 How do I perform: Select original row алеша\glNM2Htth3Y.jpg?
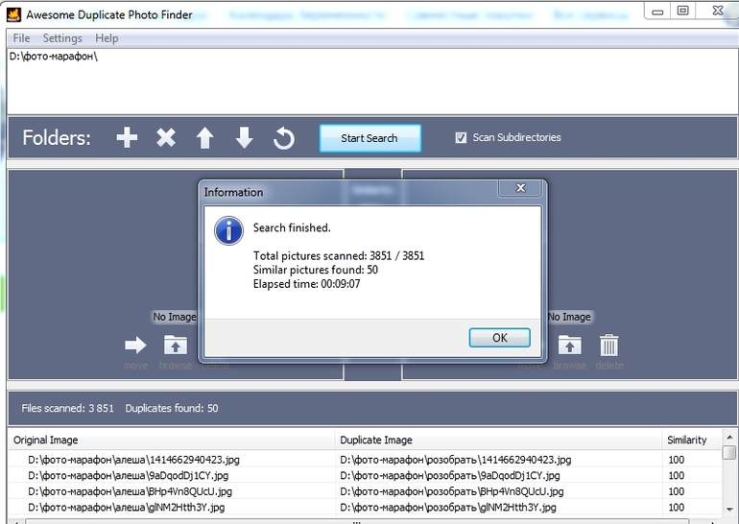pyautogui.click(x=126, y=508)
